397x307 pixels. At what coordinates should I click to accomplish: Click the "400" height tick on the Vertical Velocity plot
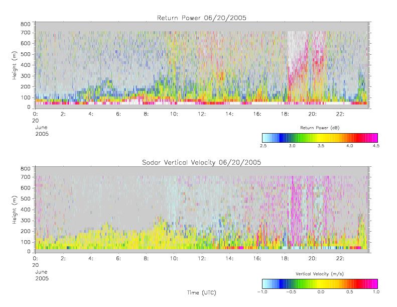(25, 210)
